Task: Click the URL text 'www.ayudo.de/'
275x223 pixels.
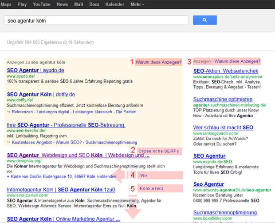Action: coord(21,76)
